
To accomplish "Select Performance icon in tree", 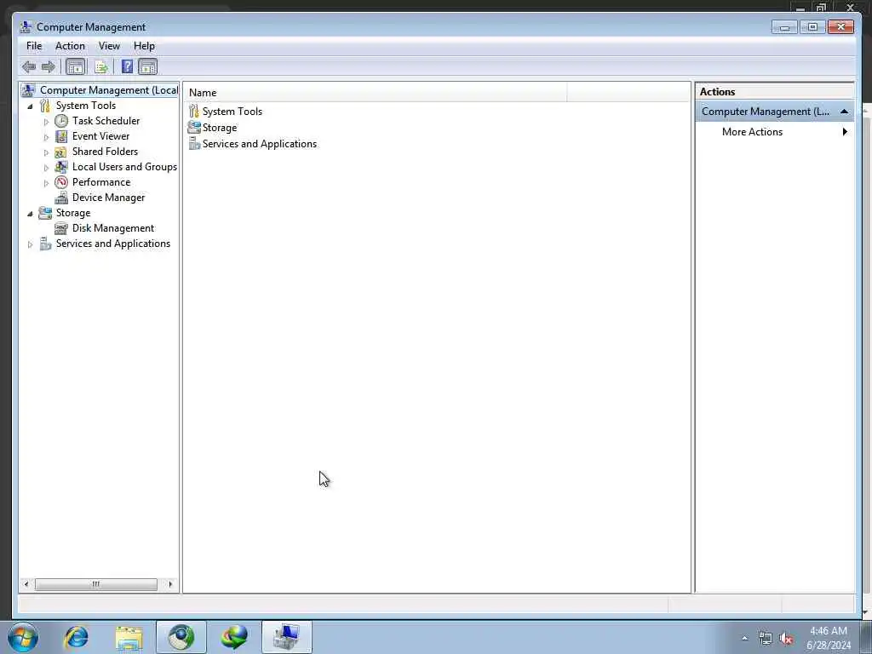I will point(61,182).
